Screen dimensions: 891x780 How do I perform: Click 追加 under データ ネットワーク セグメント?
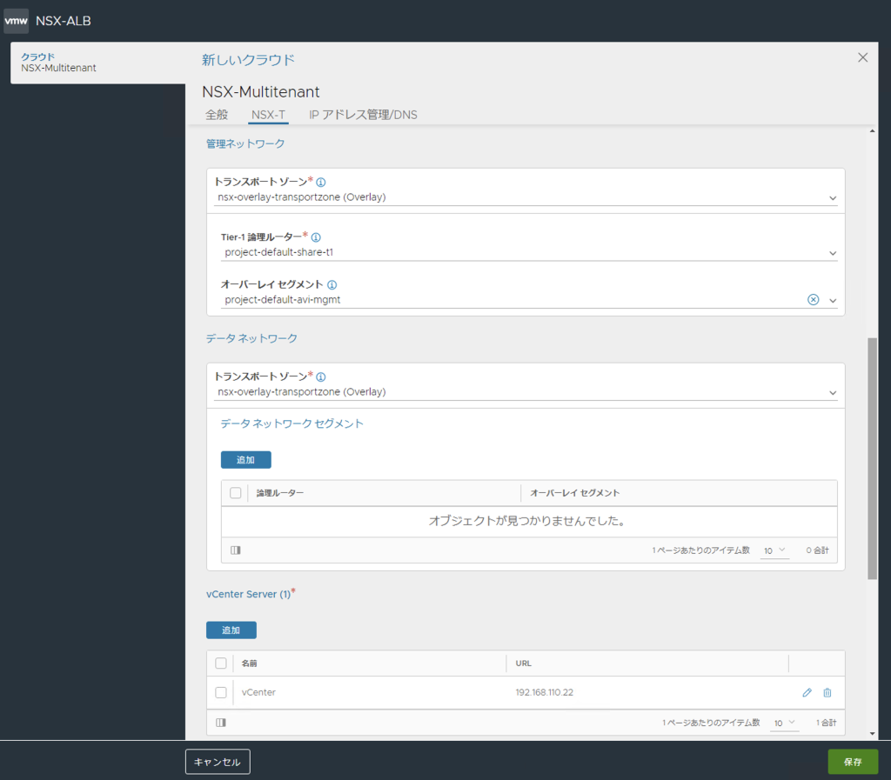(246, 460)
